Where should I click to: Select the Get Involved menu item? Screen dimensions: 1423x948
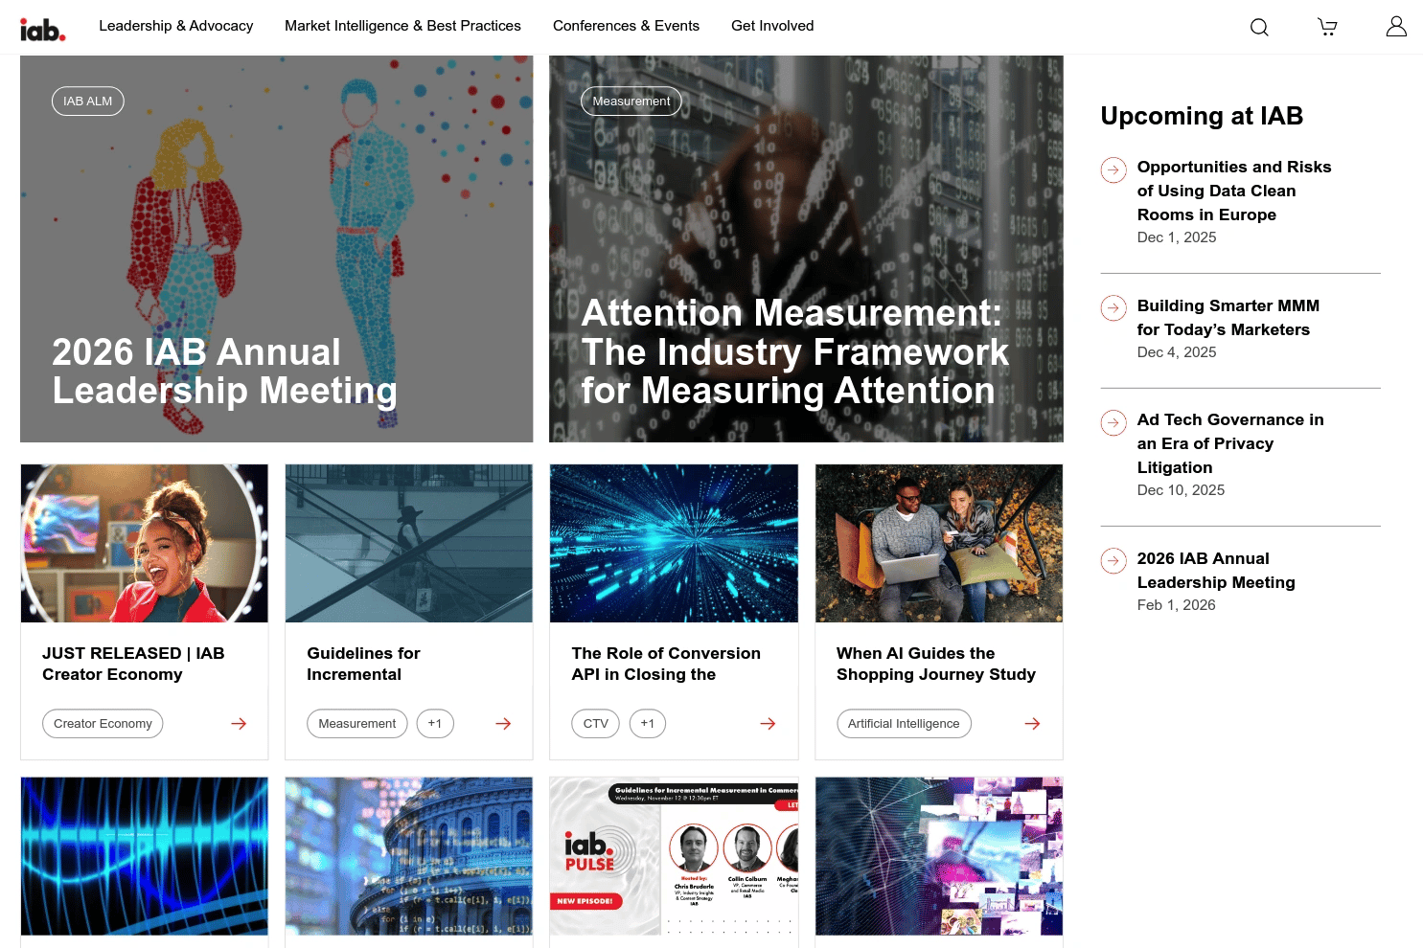point(772,26)
